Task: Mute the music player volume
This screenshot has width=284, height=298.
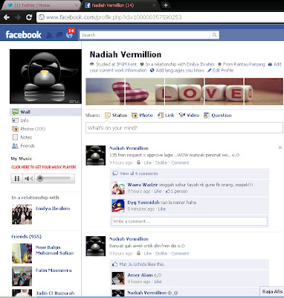Action: 29,178
